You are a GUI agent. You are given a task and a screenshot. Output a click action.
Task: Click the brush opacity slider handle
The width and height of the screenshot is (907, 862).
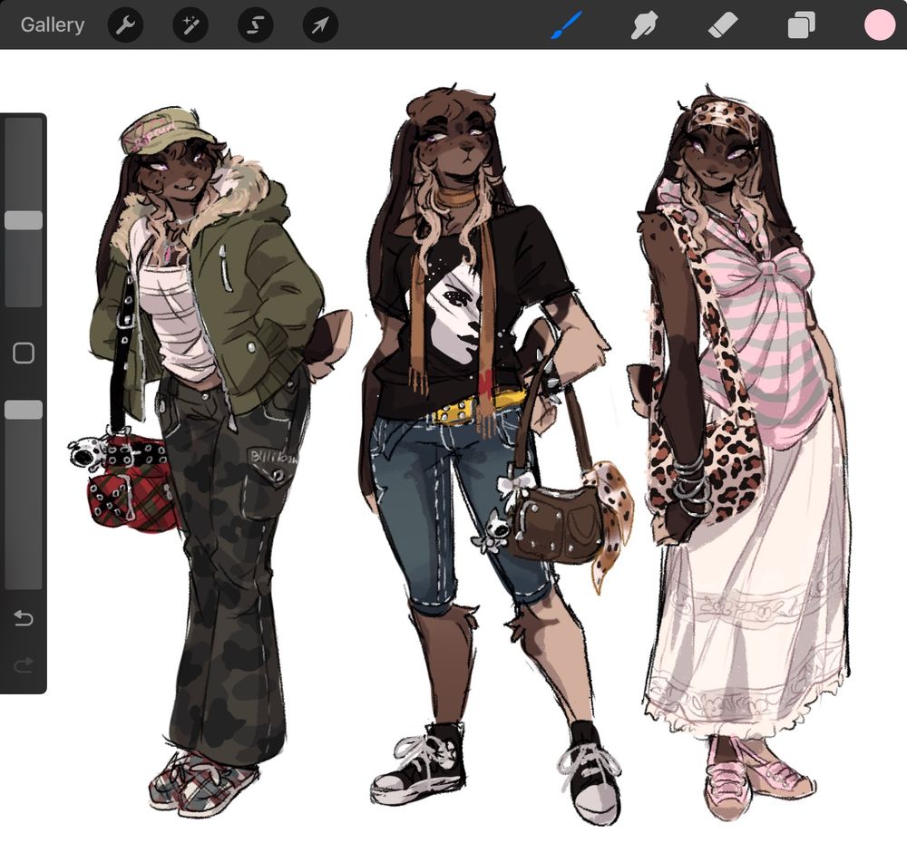click(x=24, y=411)
